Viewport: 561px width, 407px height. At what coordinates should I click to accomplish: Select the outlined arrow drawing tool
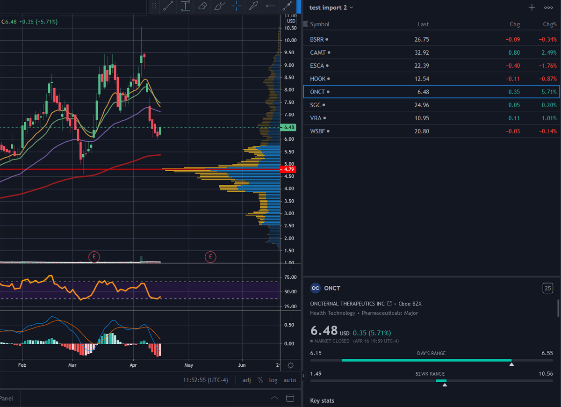coord(253,6)
